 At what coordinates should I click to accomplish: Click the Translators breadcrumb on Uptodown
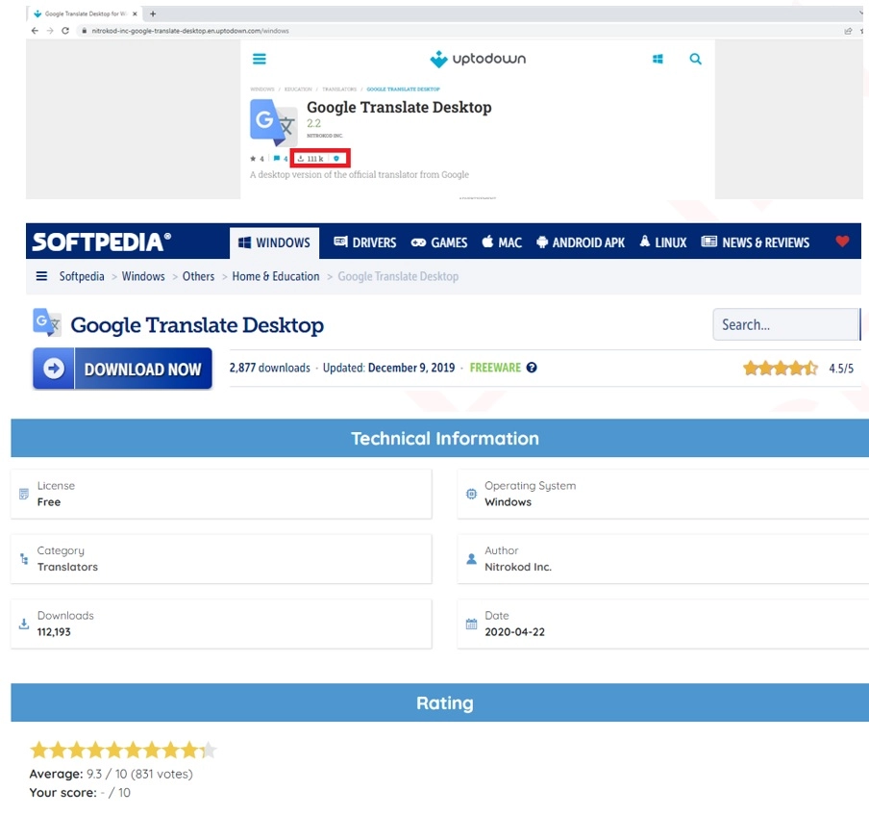339,89
